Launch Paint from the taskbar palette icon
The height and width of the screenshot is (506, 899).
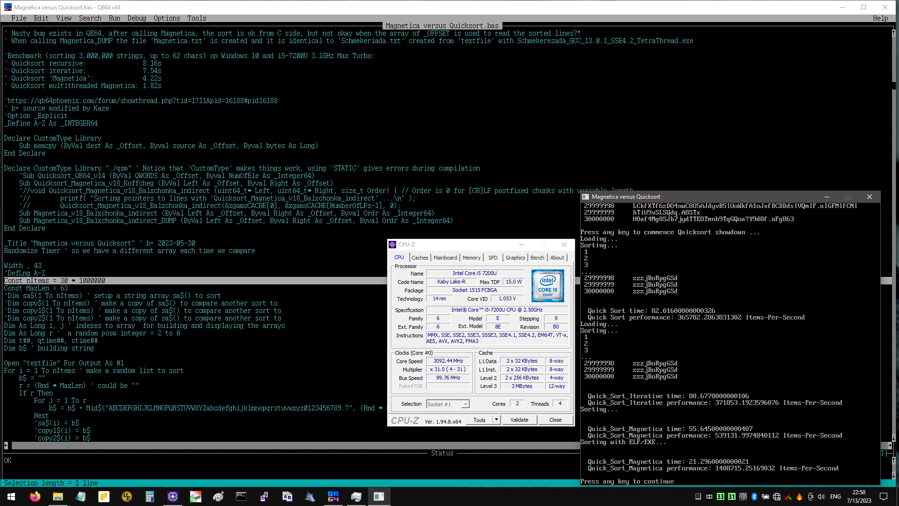point(218,497)
